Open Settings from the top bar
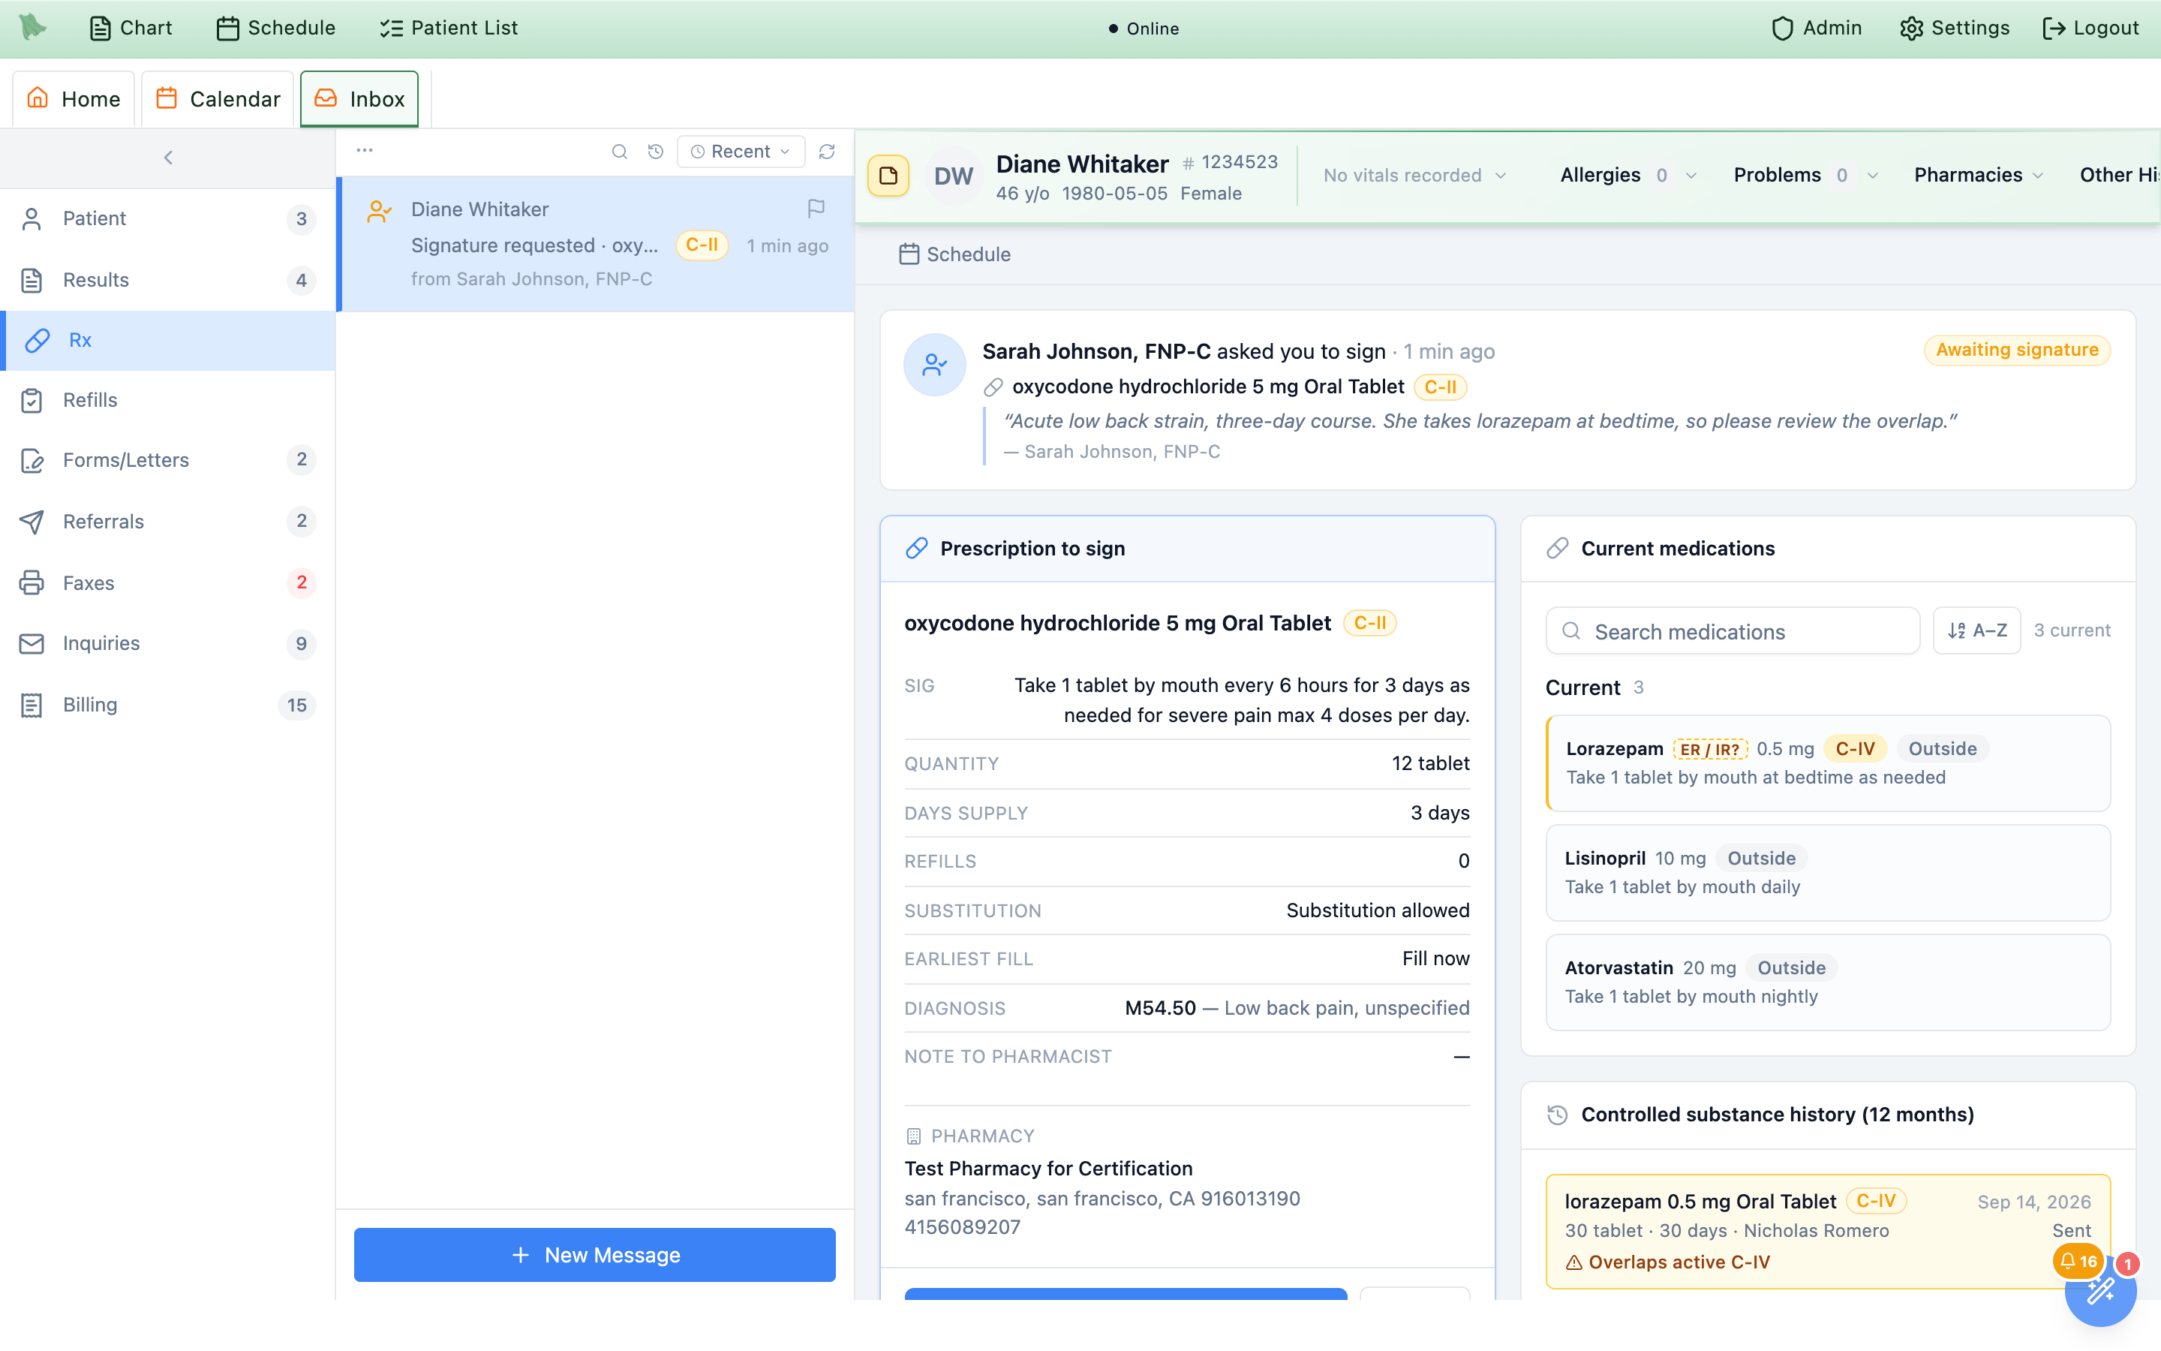 1954,28
